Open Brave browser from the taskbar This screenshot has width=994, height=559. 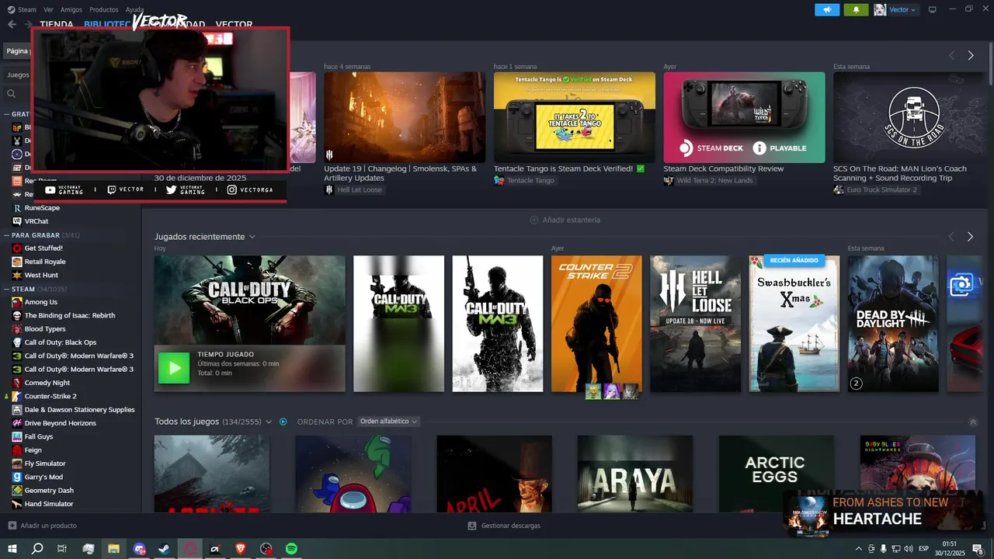[240, 548]
